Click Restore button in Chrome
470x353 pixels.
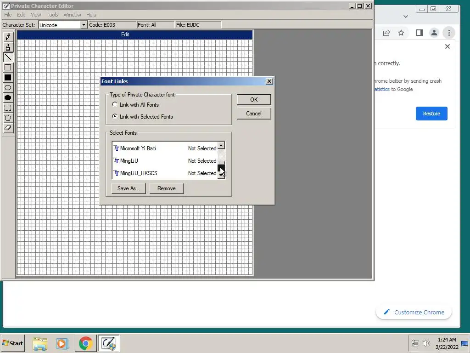pos(431,114)
